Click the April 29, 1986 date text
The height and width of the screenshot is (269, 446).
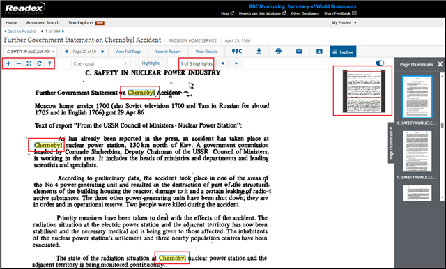[x=238, y=40]
